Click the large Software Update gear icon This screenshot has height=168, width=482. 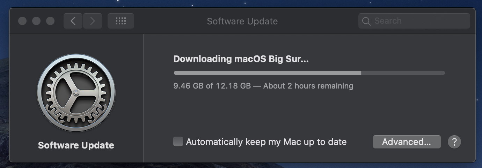[76, 93]
